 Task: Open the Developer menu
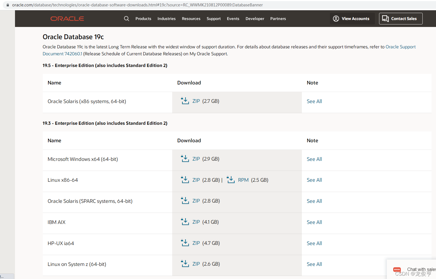[255, 19]
